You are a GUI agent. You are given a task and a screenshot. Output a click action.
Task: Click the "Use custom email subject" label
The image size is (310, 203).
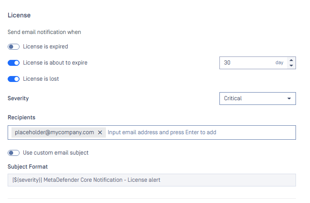[56, 153]
